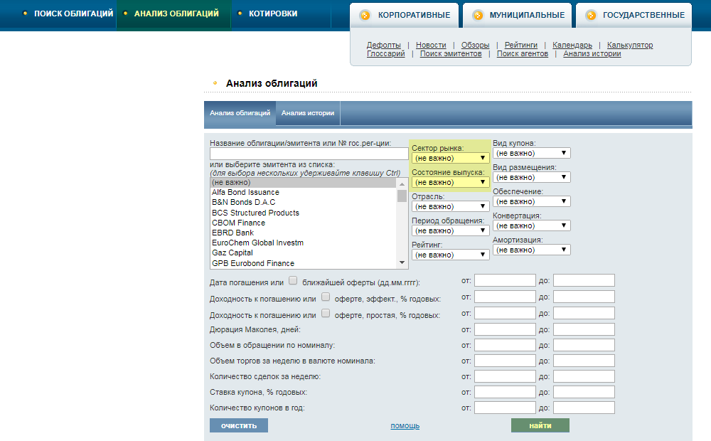
Task: Select EBRD Bank in the issuer list
Action: tap(232, 233)
